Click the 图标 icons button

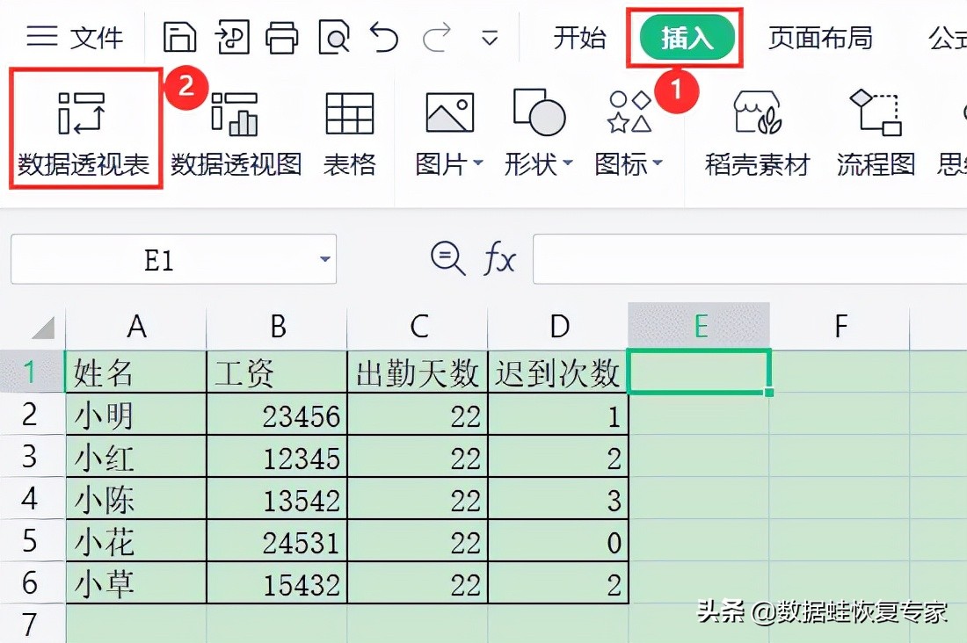coord(629,112)
